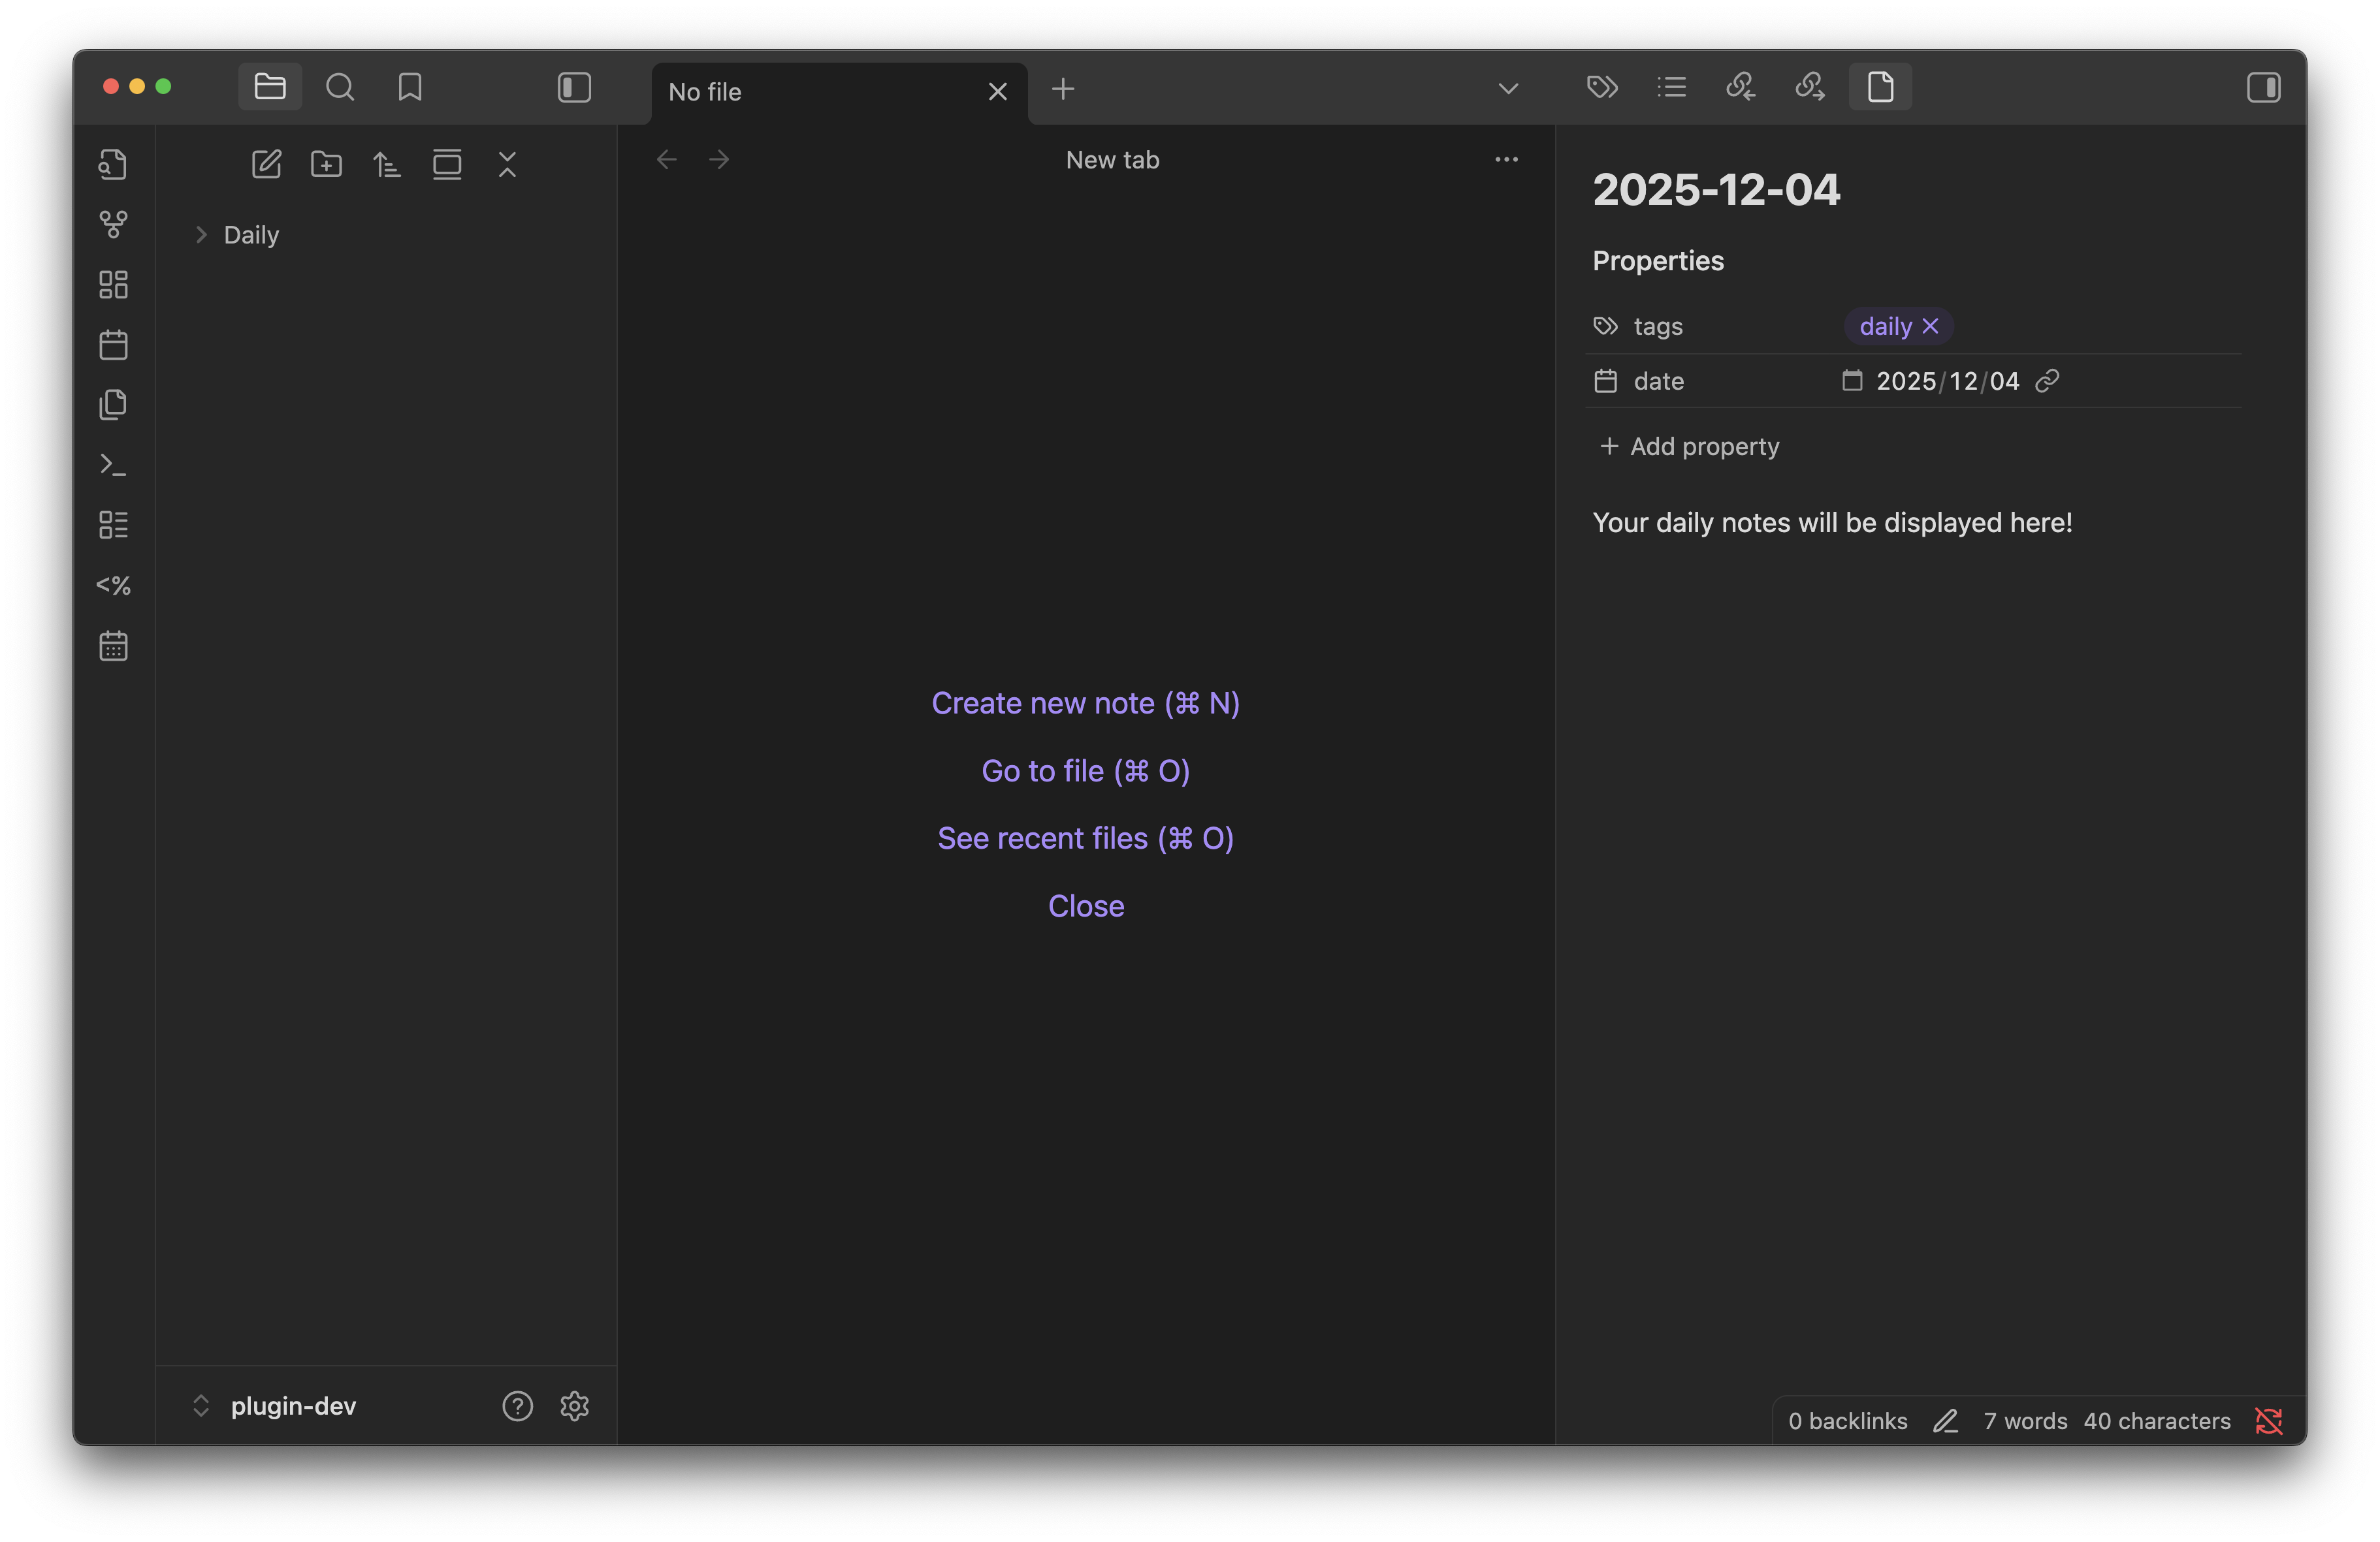Open the backlinks panel tab
Viewport: 2380px width, 1542px height.
(x=1740, y=87)
